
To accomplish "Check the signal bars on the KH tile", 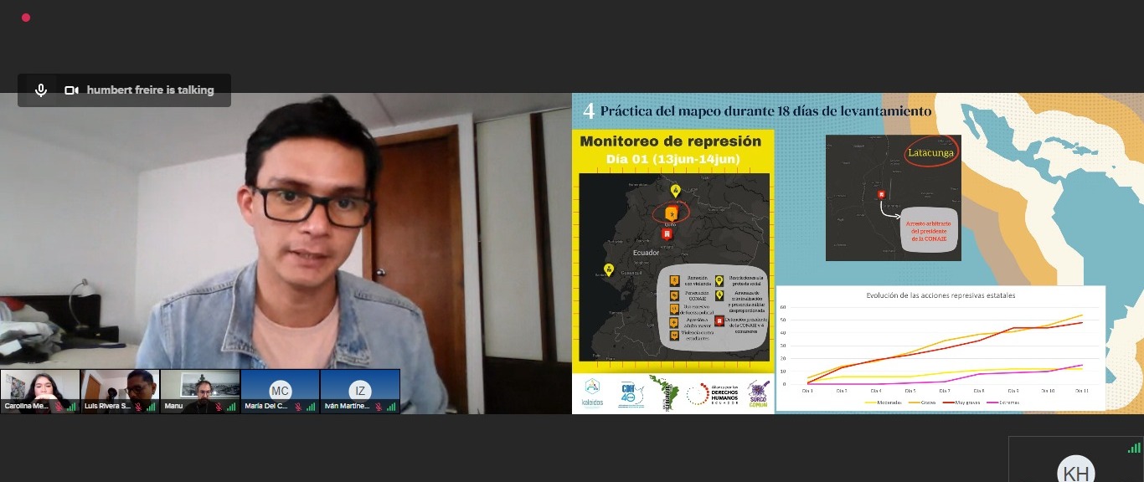I will point(1134,448).
